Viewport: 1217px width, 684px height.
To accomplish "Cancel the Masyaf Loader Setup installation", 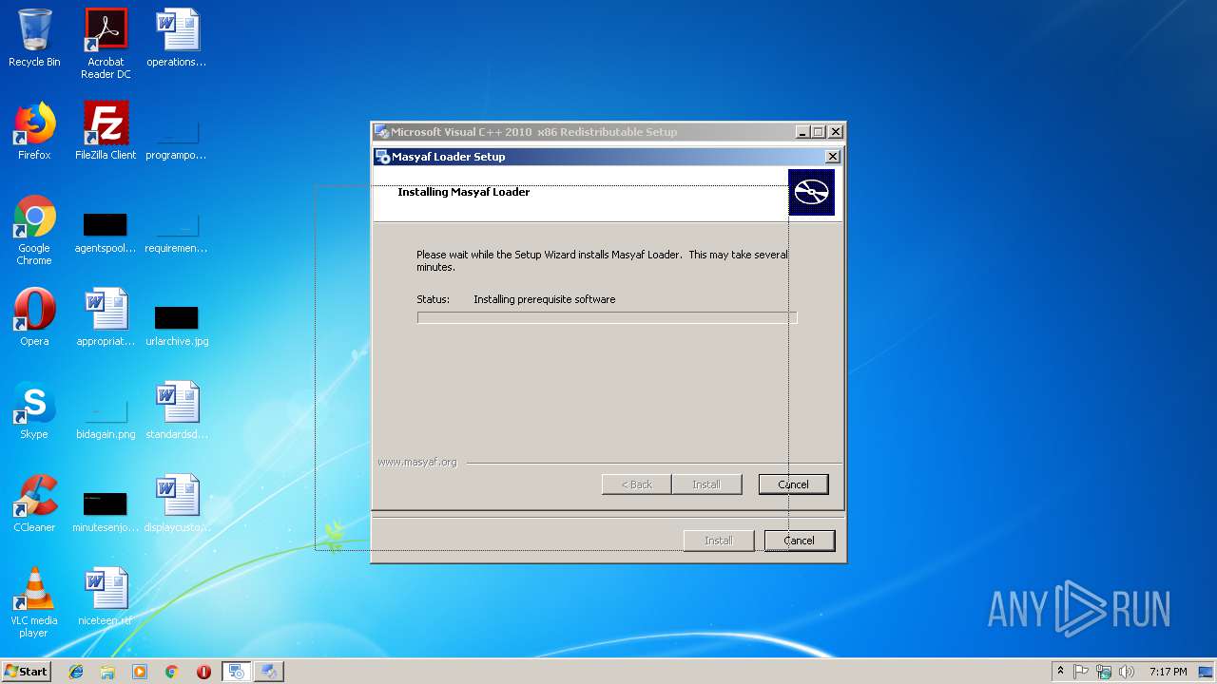I will point(793,484).
